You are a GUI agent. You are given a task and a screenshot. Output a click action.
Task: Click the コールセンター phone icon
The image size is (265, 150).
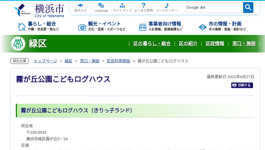coord(166,6)
